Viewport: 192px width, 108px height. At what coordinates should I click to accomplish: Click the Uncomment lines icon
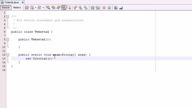point(121,8)
